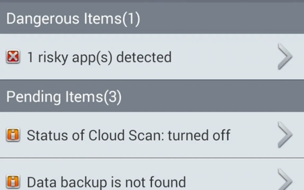Open the '1 risky app(s) detected' entry
304x190 pixels.
coord(99,57)
